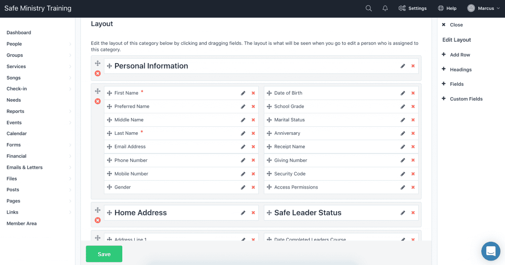Open Member Area in sidebar
The height and width of the screenshot is (265, 505).
(x=22, y=224)
